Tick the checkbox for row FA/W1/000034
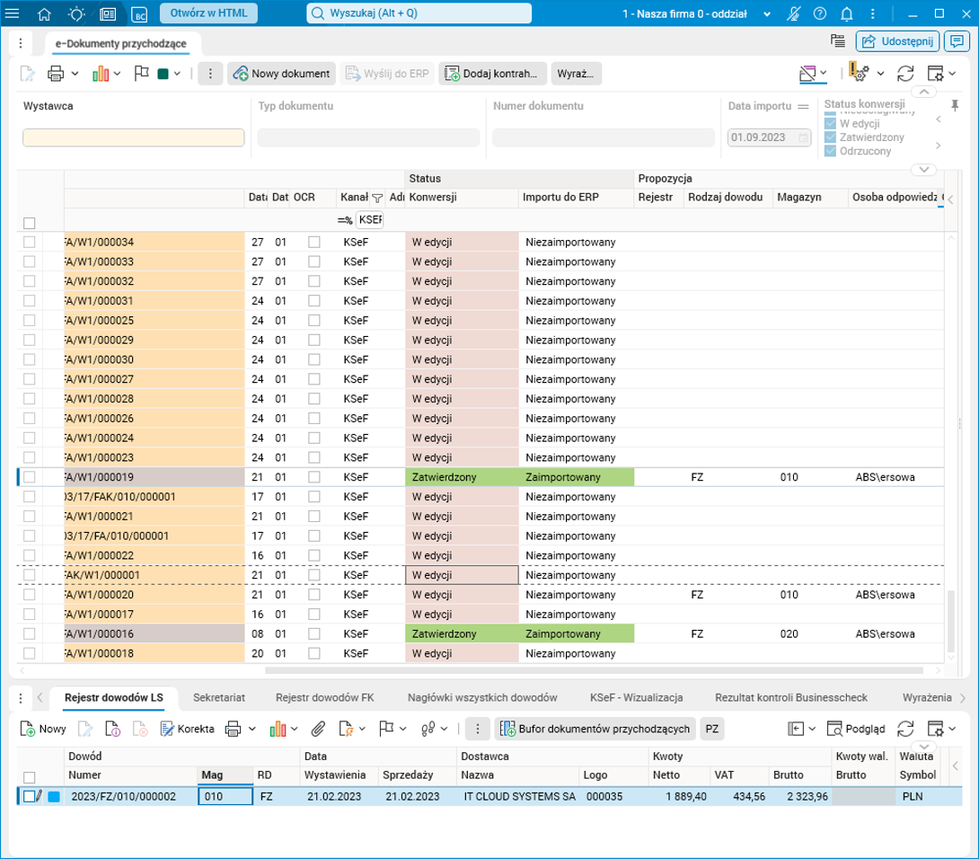This screenshot has height=859, width=979. coord(30,243)
